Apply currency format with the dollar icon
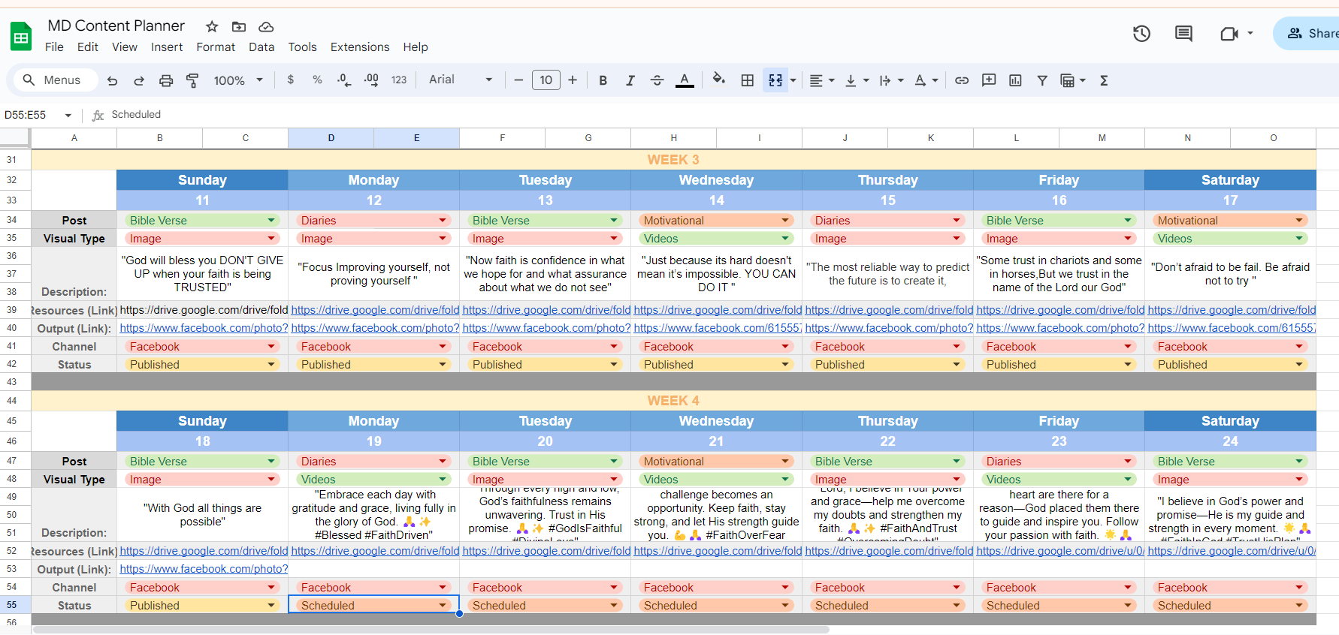Screen dimensions: 1339x635 (291, 80)
